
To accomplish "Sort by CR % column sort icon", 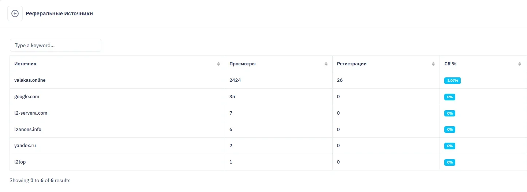I will 520,64.
